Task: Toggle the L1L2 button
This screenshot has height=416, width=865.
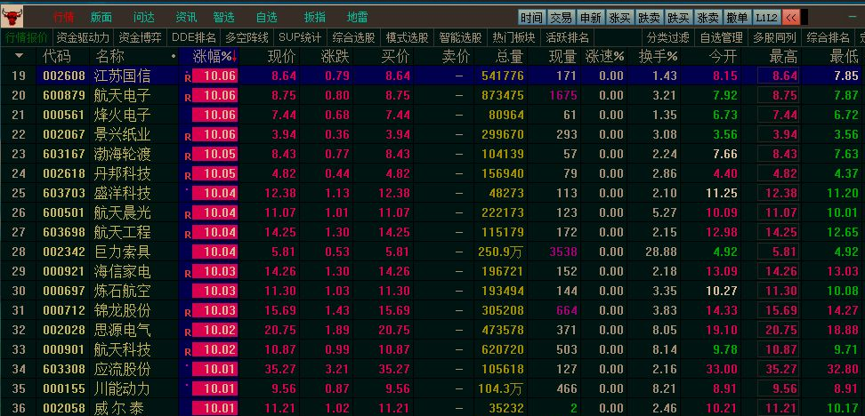Action: pyautogui.click(x=767, y=18)
